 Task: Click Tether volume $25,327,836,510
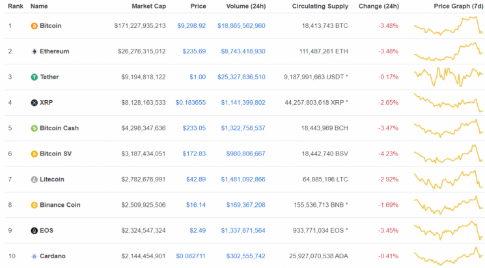pos(242,77)
